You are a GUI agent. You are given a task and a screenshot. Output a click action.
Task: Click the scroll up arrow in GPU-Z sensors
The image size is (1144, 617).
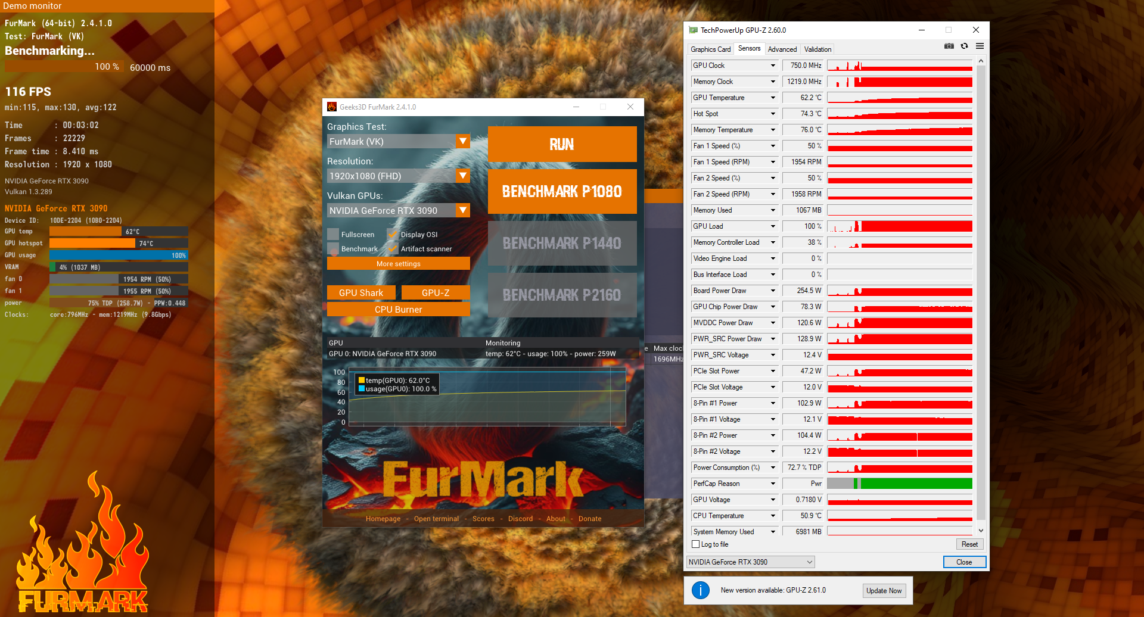[981, 61]
